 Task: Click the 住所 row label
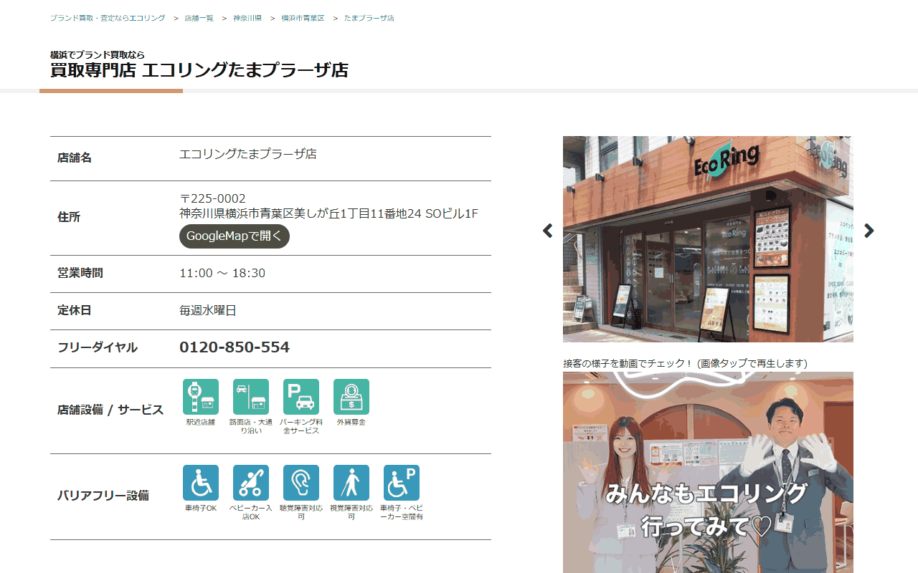click(x=69, y=217)
